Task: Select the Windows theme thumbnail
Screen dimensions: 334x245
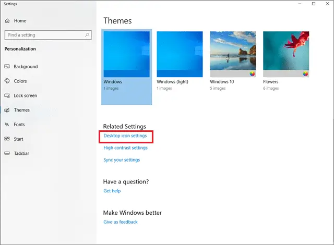Action: pyautogui.click(x=126, y=54)
